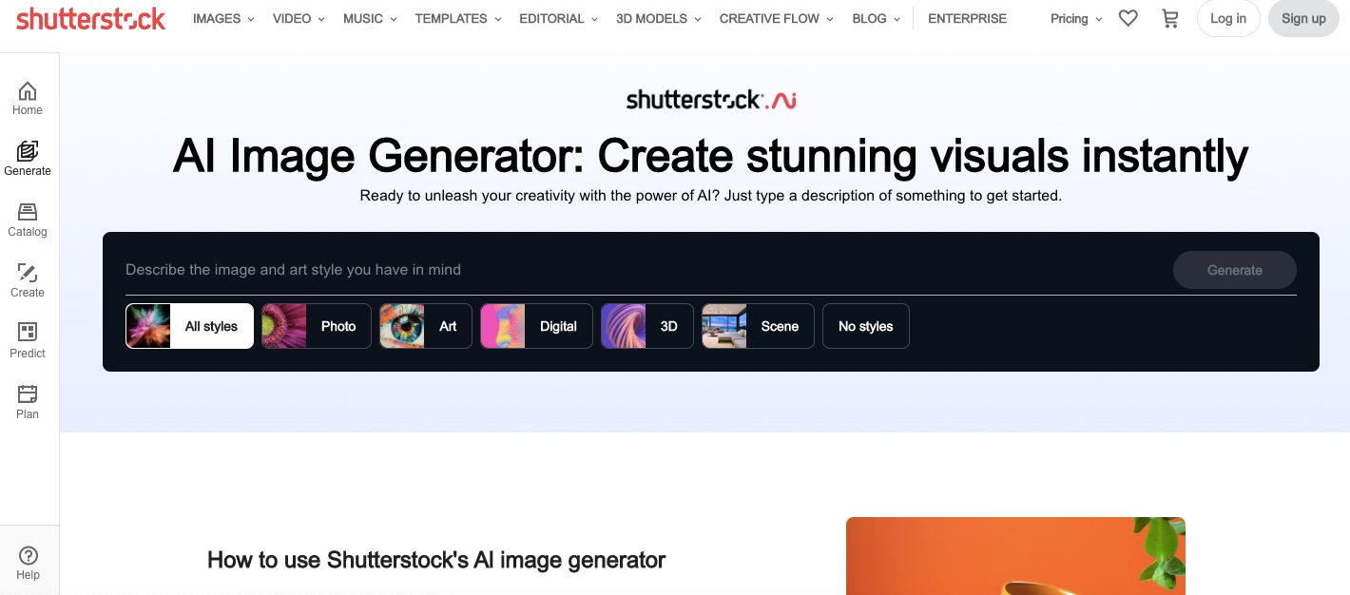
Task: Choose the Art style option
Action: pyautogui.click(x=426, y=326)
